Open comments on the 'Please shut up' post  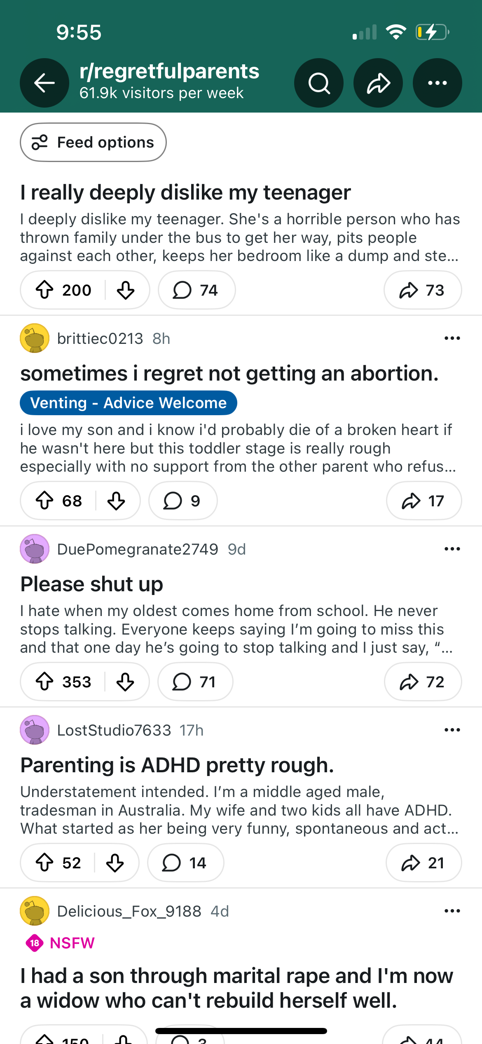tap(195, 682)
